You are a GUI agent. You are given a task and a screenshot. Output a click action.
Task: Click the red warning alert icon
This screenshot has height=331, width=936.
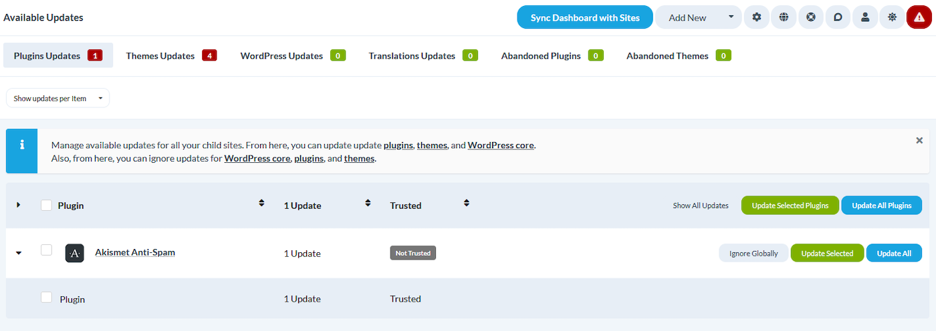coord(919,17)
